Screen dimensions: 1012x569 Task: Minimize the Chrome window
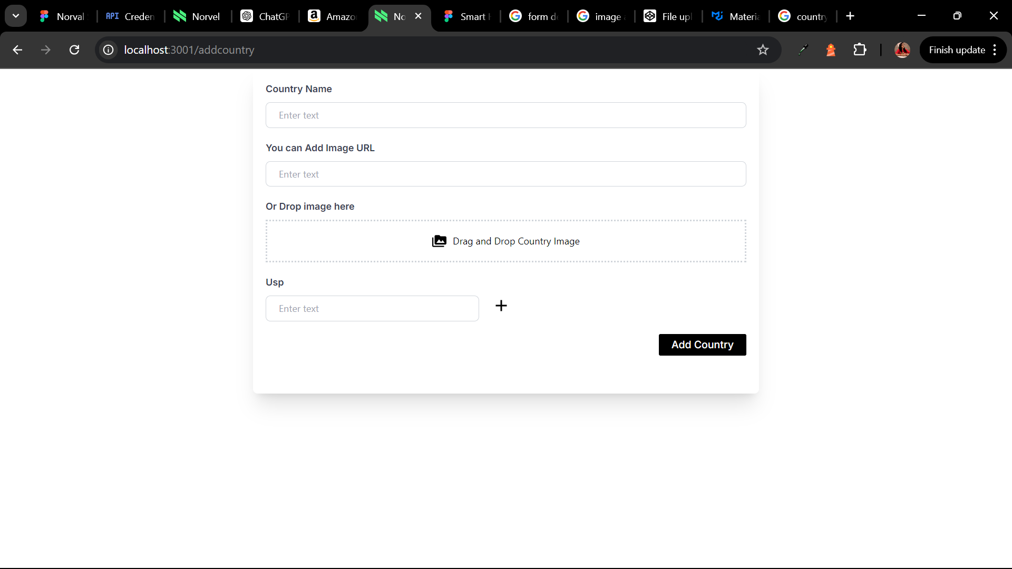coord(921,16)
